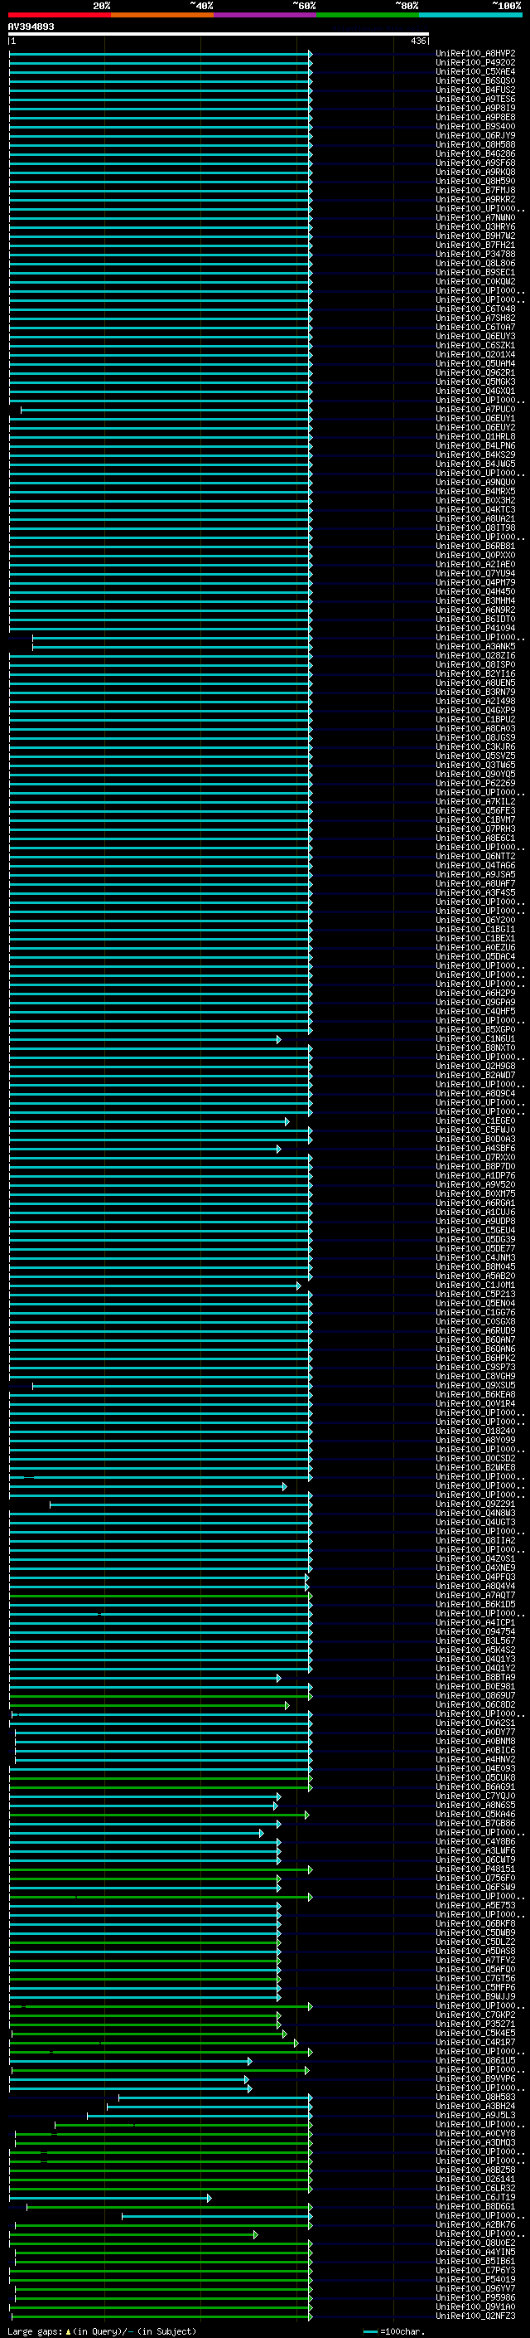The height and width of the screenshot is (2338, 530).
Task: Click hit label UniRef100_Q962R1
Action: 475,373
